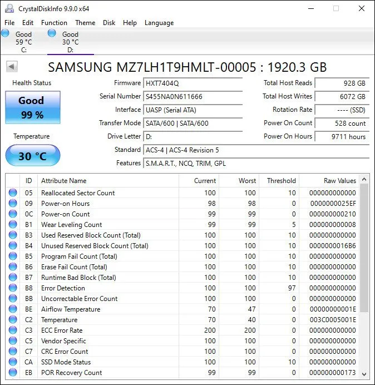Click the previous disk arrow button

click(12, 67)
